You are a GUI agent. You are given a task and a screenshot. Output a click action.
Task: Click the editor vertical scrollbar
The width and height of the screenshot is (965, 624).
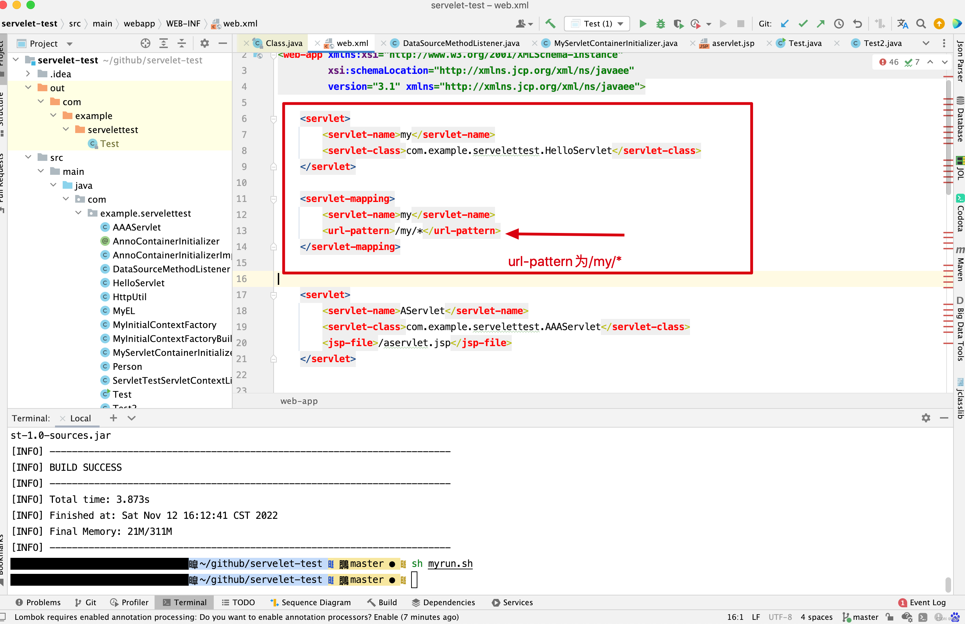[x=948, y=138]
